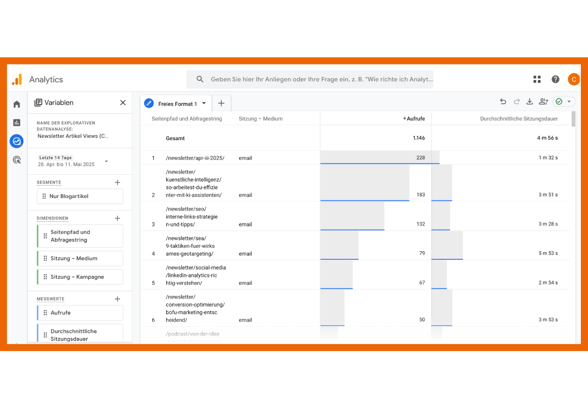
Task: Expand the date range dropdown
Action: point(106,161)
